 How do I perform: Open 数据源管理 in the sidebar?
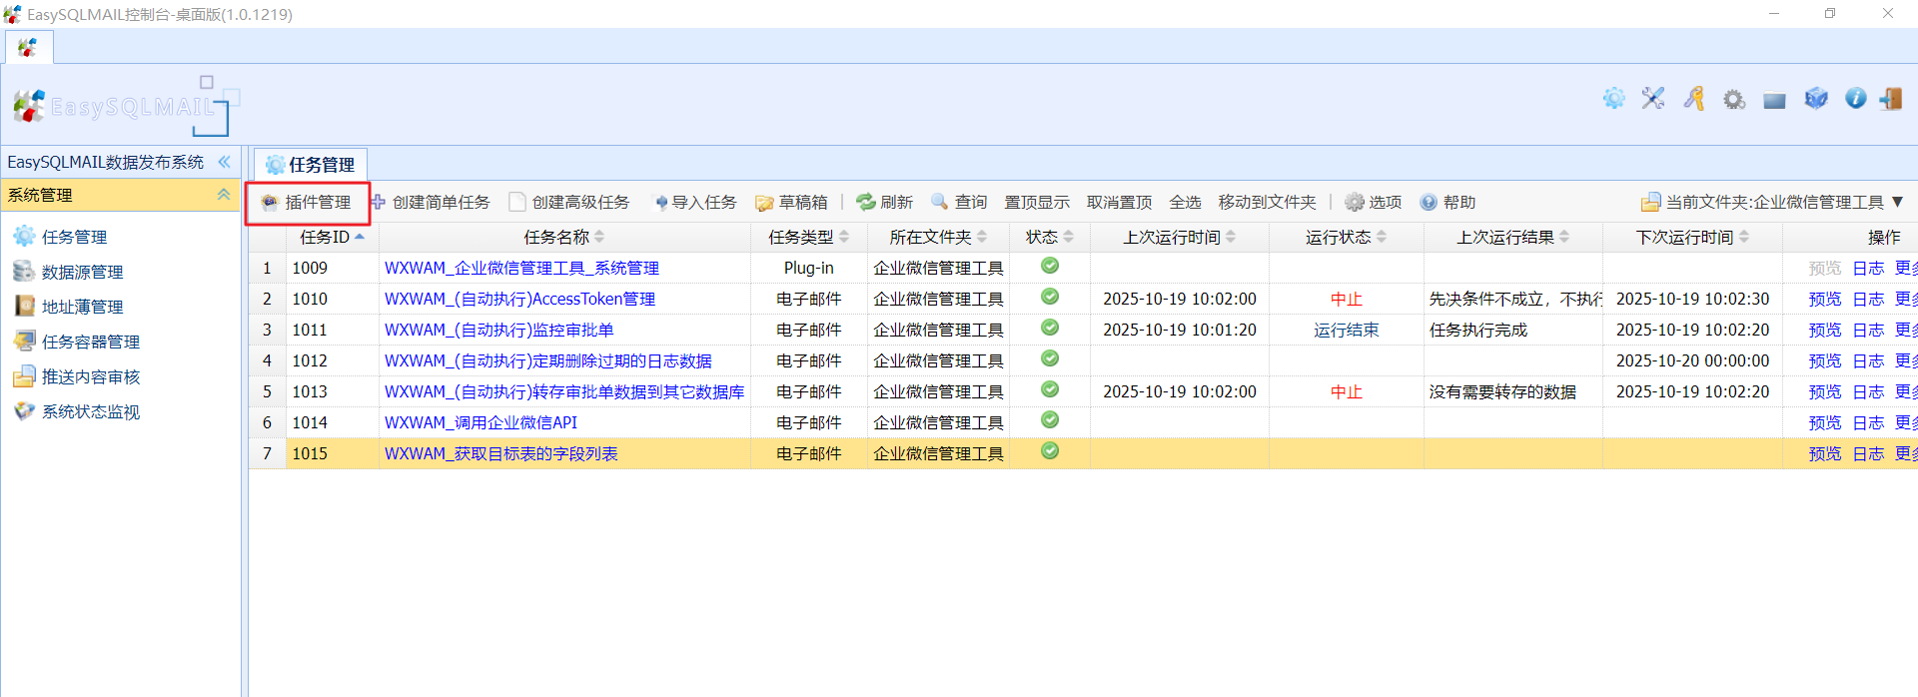pyautogui.click(x=82, y=272)
